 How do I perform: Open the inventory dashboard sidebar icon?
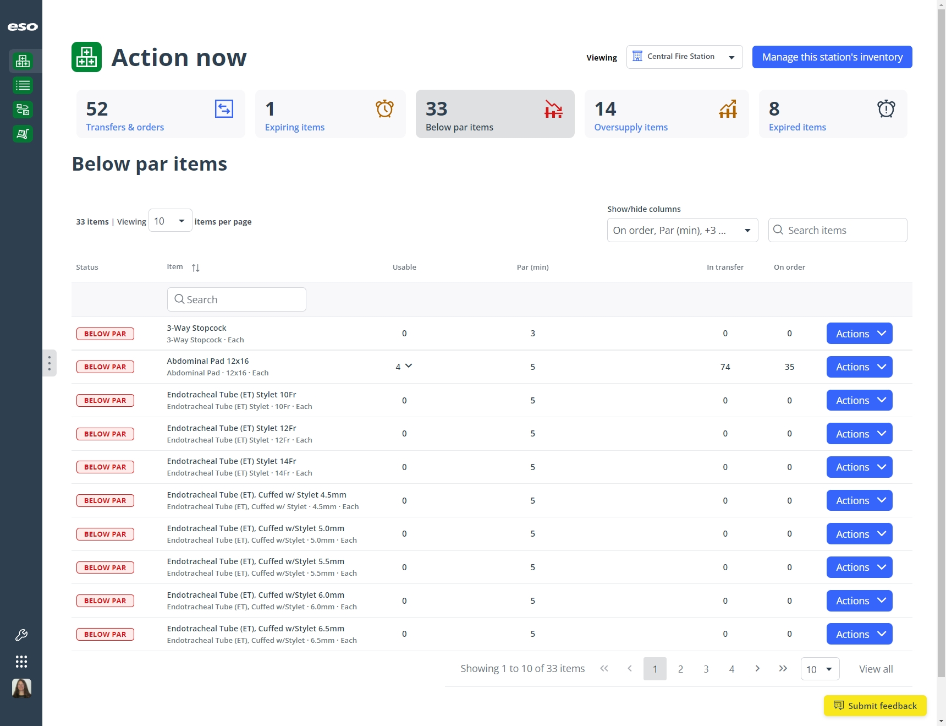click(23, 61)
